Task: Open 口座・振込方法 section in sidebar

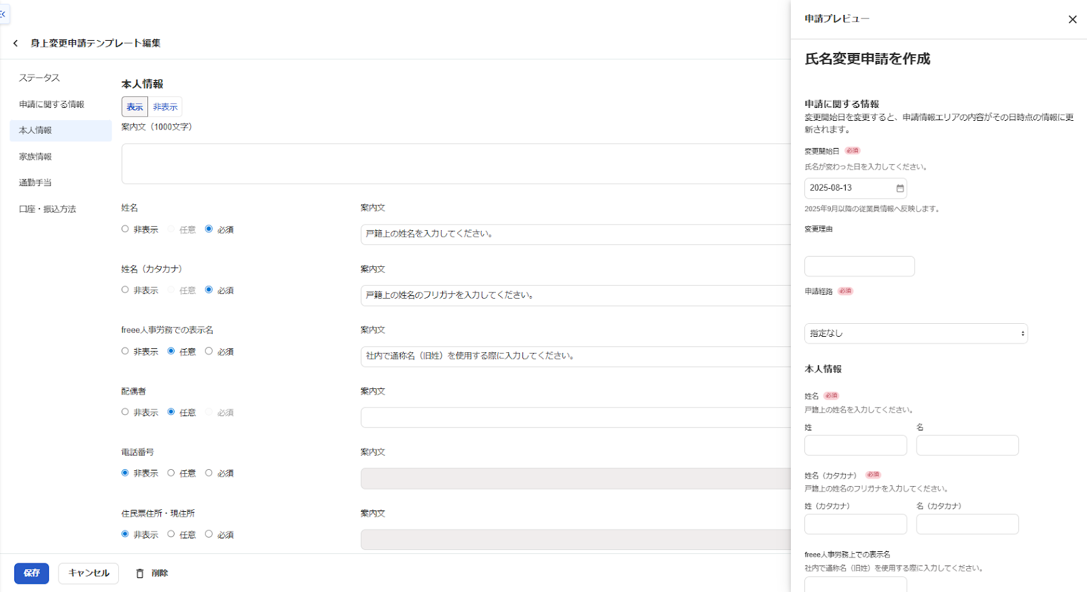Action: [48, 209]
